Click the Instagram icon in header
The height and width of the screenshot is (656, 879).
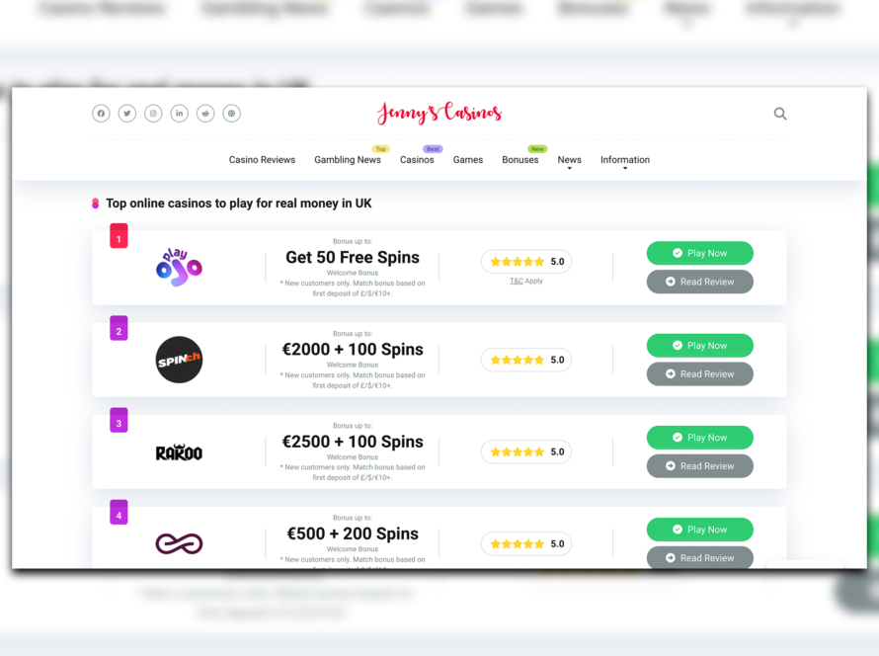coord(153,114)
